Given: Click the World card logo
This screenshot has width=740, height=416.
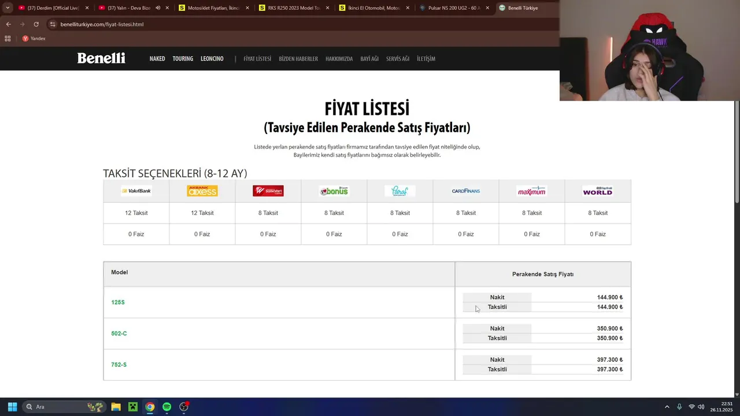Looking at the screenshot, I should (x=598, y=191).
